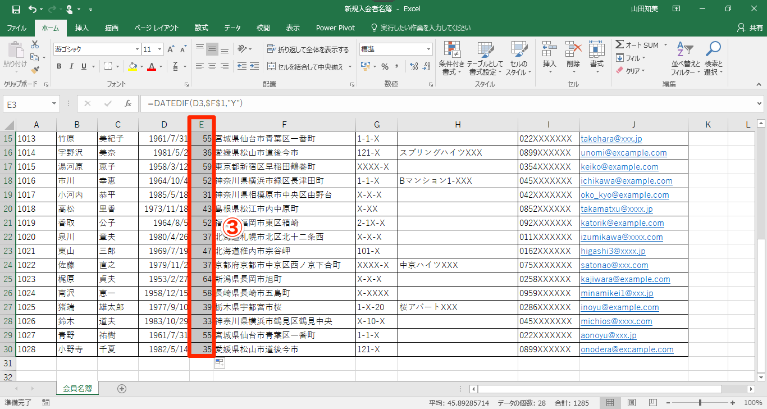Expand the Name Box dropdown arrow

(54, 103)
